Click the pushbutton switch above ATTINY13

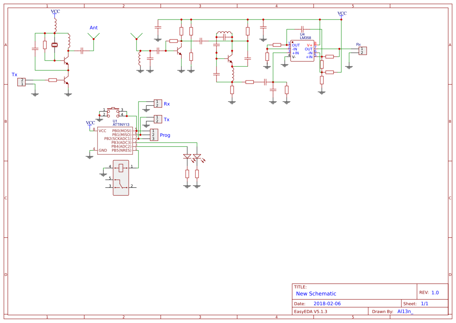112,111
